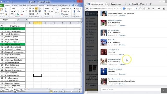Click the decrease decimal places icon
This screenshot has width=167, height=94.
pyautogui.click(x=48, y=14)
